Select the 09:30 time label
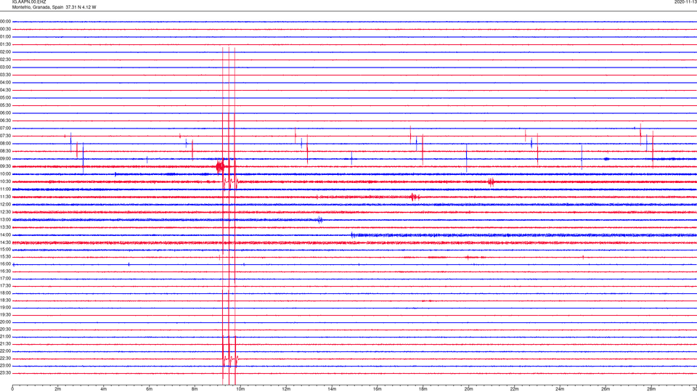Screen dimensions: 697x392 (x=5, y=166)
